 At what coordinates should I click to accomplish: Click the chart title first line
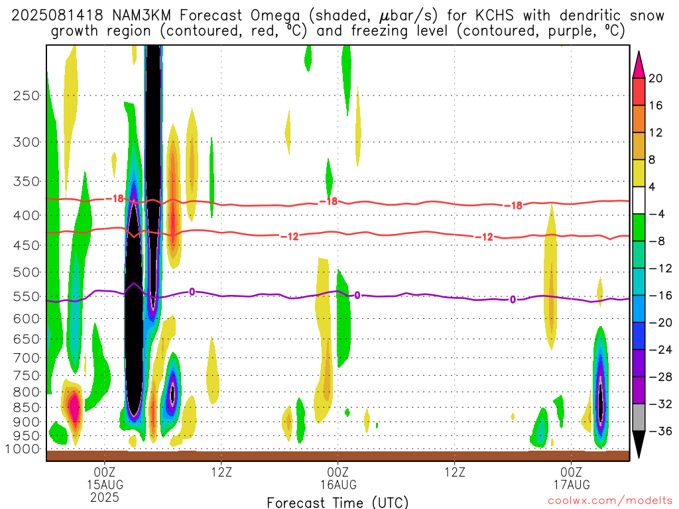[338, 16]
